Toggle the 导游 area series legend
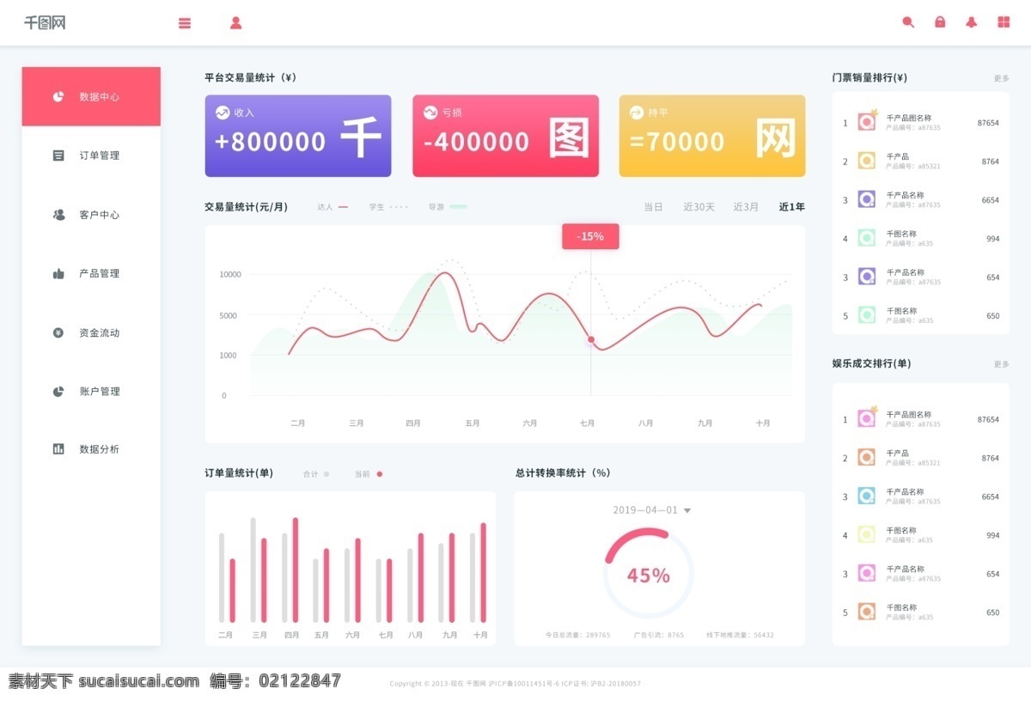 click(x=448, y=207)
